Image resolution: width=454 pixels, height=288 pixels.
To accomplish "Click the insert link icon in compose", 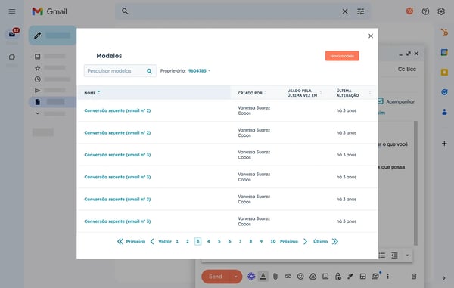I will point(288,277).
